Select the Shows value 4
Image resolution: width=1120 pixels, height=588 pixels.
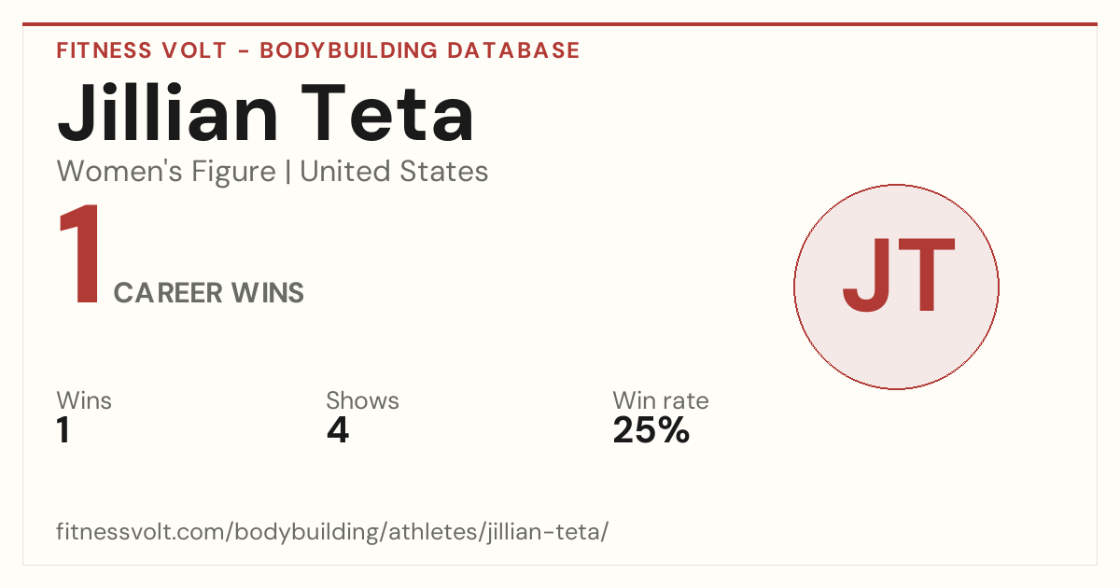coord(338,430)
